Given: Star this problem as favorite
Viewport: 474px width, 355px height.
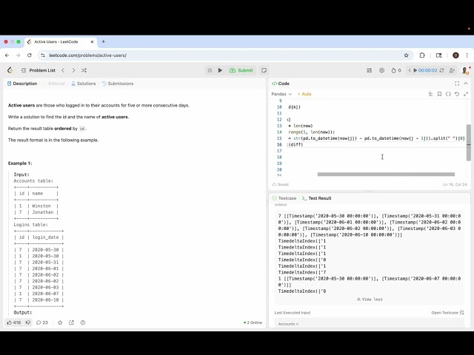Looking at the screenshot, I should tap(60, 322).
